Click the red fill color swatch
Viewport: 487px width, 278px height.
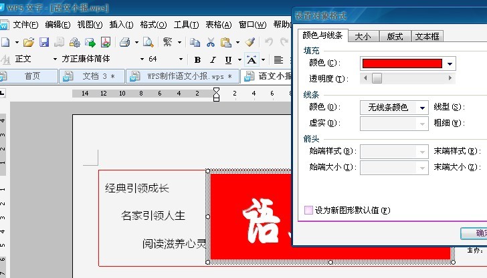pos(402,63)
